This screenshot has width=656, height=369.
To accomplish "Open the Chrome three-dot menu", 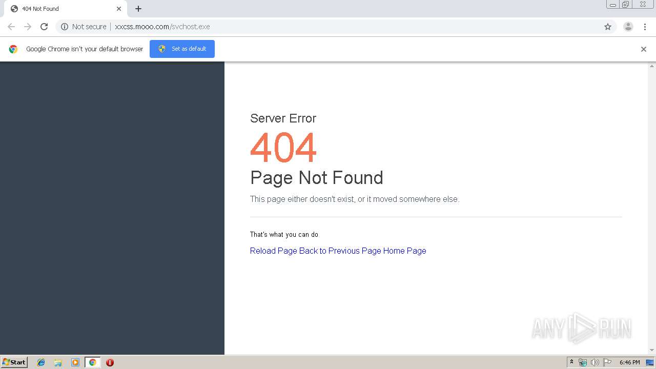I will click(x=645, y=27).
